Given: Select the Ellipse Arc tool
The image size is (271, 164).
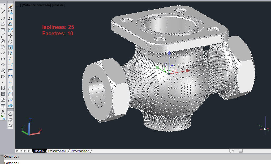Looking at the screenshot, I should point(3,65).
